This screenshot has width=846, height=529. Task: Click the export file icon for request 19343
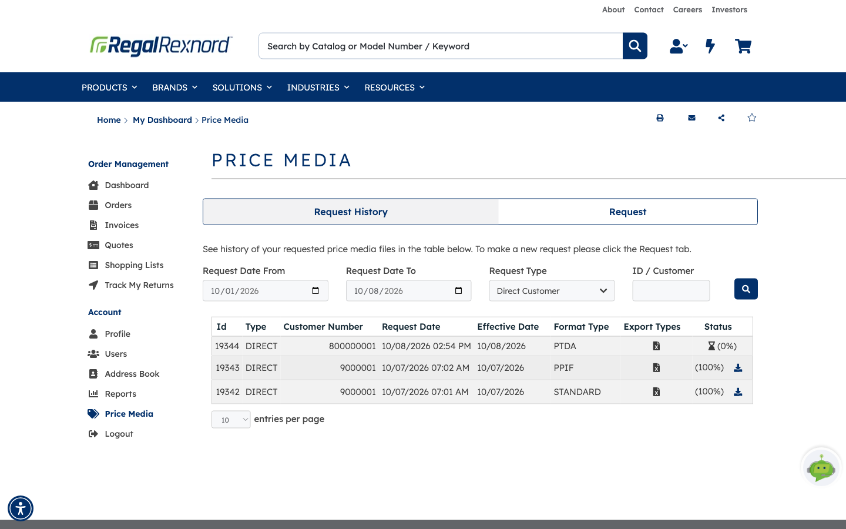coord(656,368)
